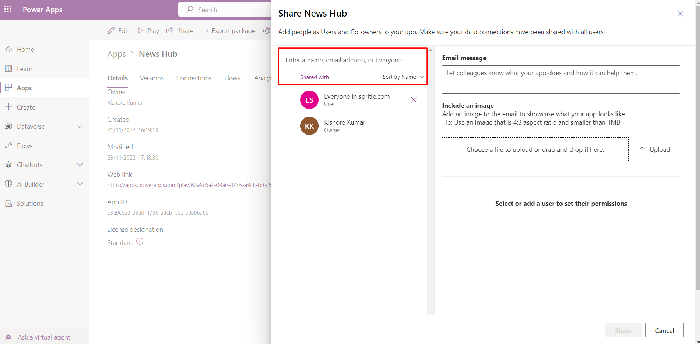The image size is (700, 344).
Task: Click the Cancel button
Action: [664, 330]
